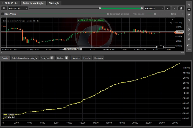Open the Otimização tab
The image size is (193, 128).
(54, 3)
